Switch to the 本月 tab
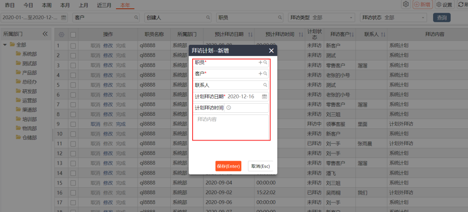 click(x=64, y=5)
